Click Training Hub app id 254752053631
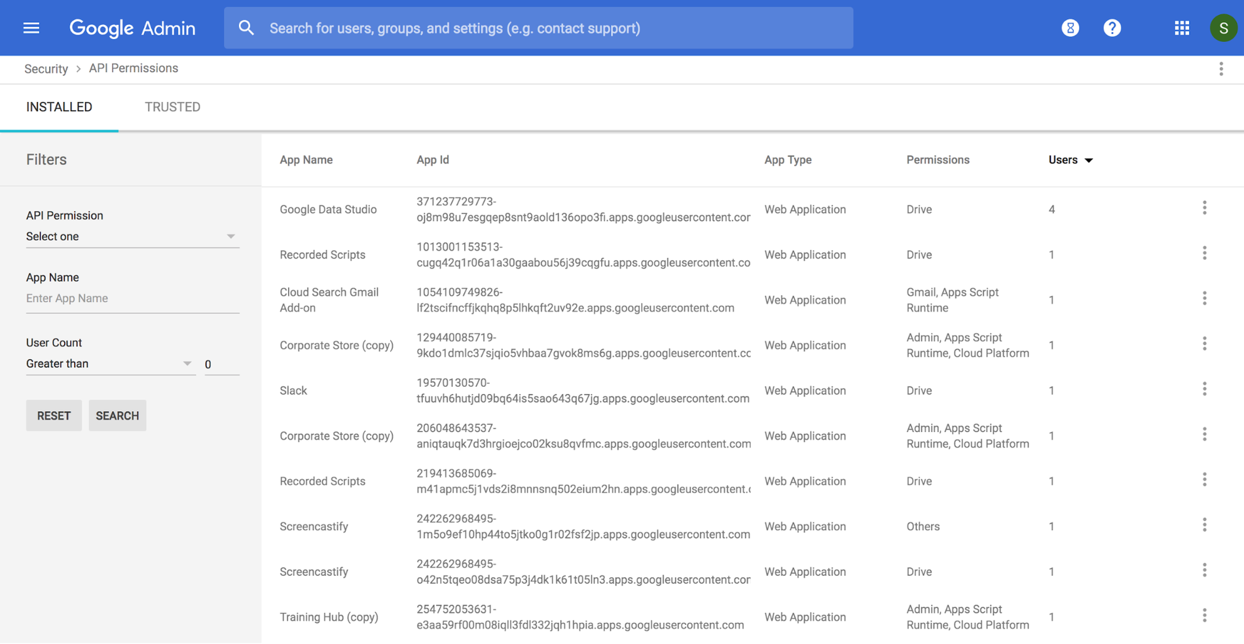Screen dimensions: 1244x644 (580, 617)
